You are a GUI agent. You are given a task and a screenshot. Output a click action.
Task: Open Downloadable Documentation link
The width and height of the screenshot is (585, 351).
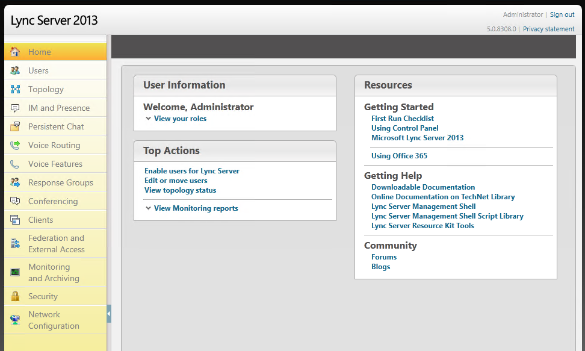click(x=423, y=187)
